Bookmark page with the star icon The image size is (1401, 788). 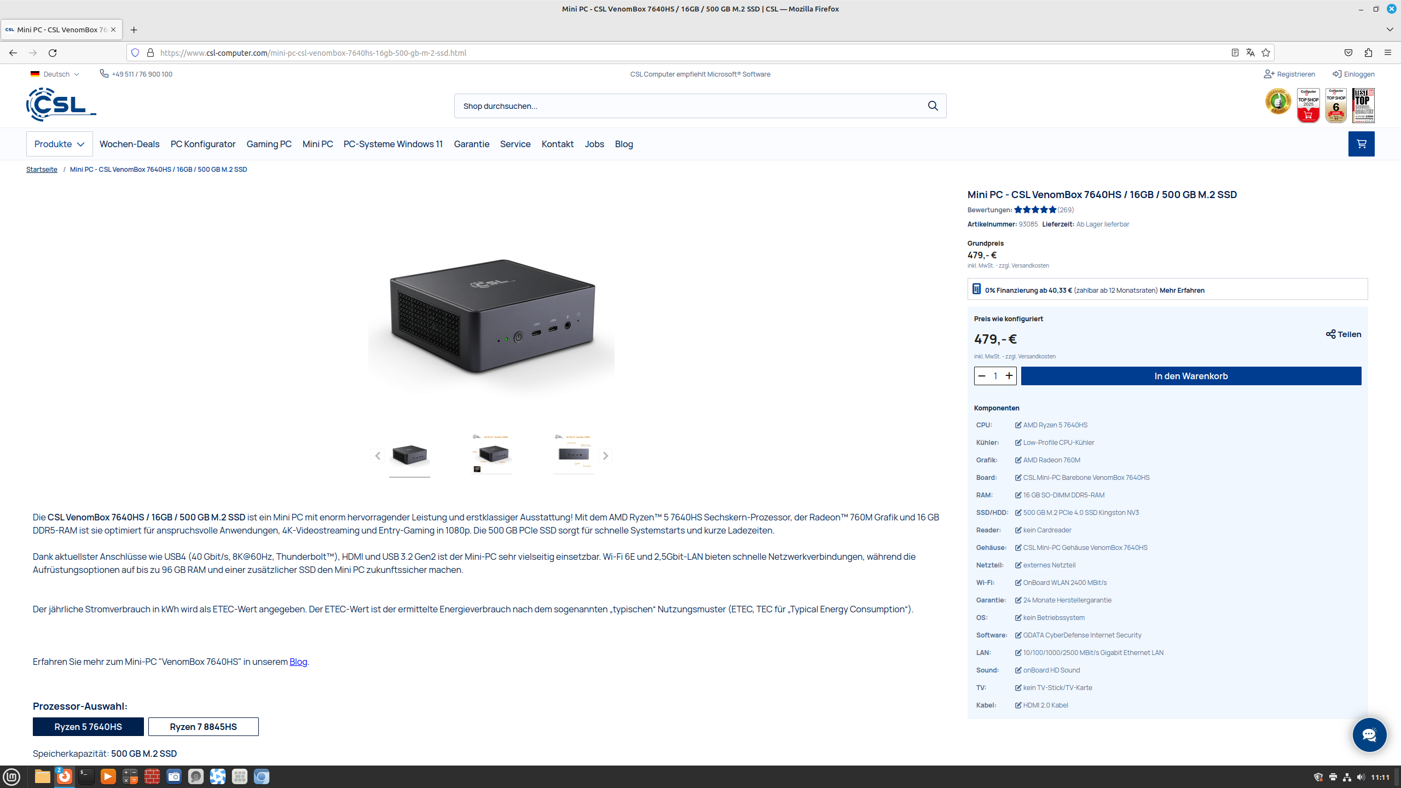[1266, 53]
